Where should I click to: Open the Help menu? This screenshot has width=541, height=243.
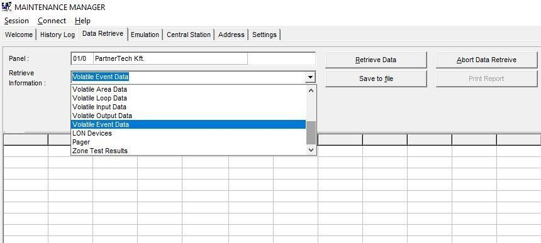point(82,21)
